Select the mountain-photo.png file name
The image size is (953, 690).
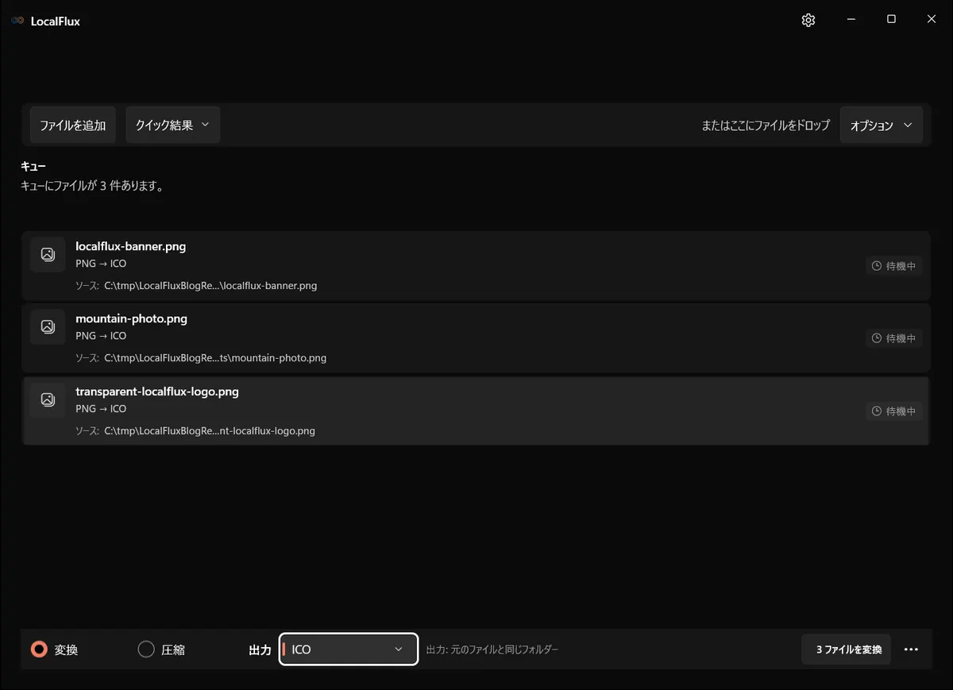[x=131, y=318]
